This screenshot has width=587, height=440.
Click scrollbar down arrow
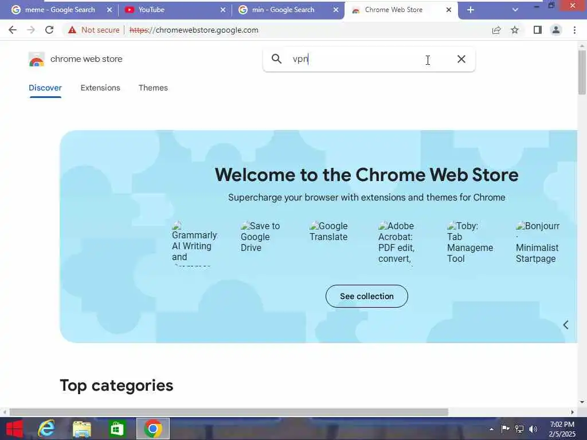tap(582, 403)
